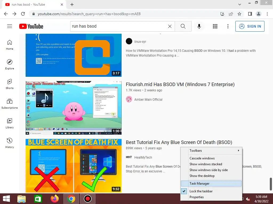The image size is (273, 204).
Task: Click the share page icon in address bar
Action: tap(231, 14)
